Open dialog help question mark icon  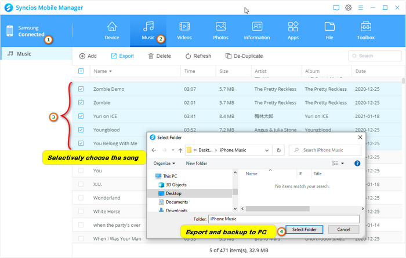(x=357, y=163)
